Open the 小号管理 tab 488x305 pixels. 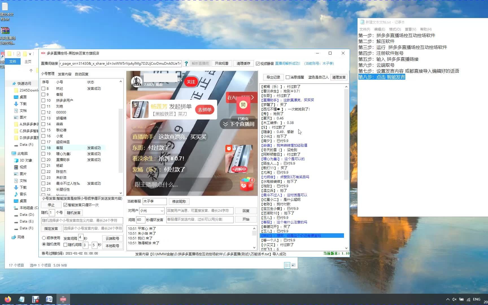click(47, 74)
